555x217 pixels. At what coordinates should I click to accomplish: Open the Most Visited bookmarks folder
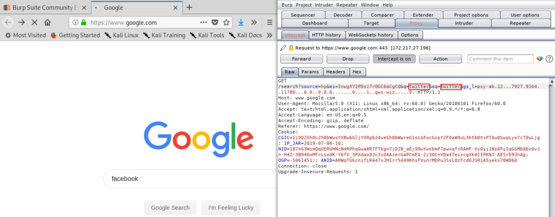pos(25,35)
